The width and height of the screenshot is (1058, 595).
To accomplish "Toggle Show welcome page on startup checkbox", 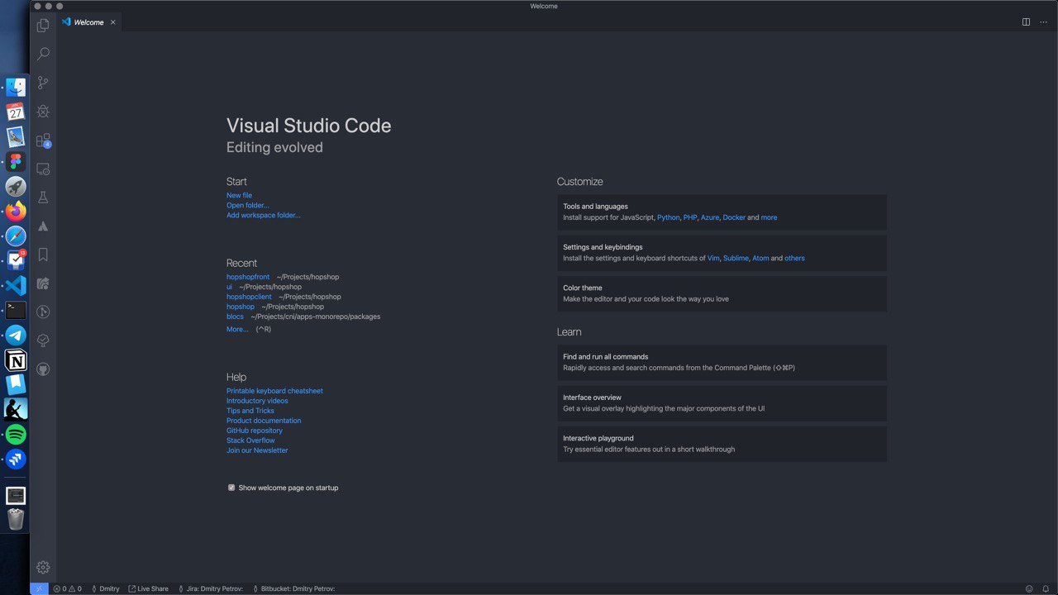I will pyautogui.click(x=231, y=488).
